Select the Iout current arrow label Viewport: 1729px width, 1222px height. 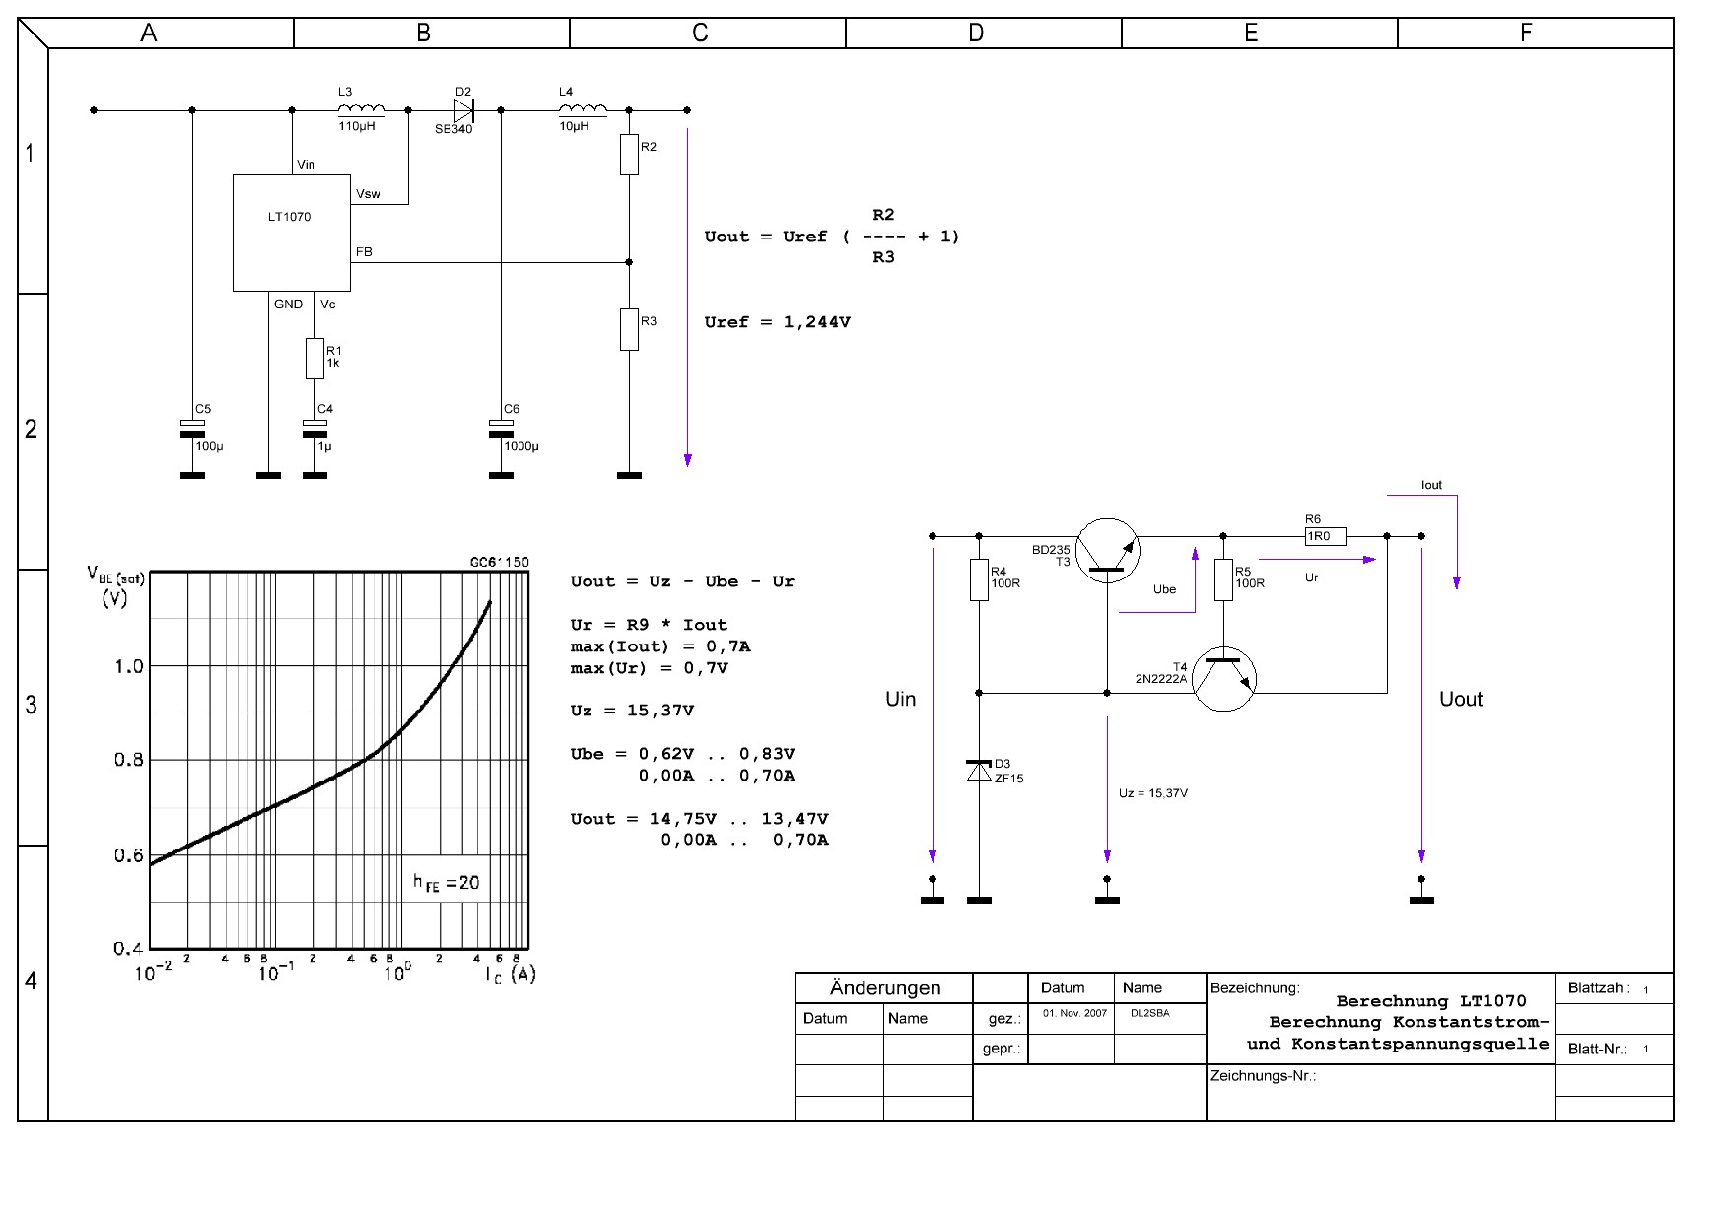coord(1431,485)
